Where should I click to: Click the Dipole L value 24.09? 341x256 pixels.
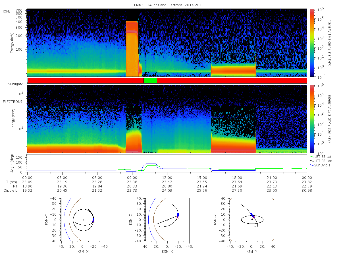[x=167, y=191]
